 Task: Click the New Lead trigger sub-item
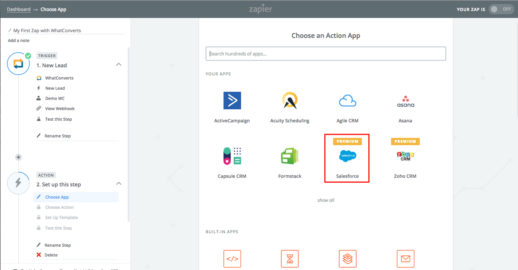pyautogui.click(x=55, y=88)
